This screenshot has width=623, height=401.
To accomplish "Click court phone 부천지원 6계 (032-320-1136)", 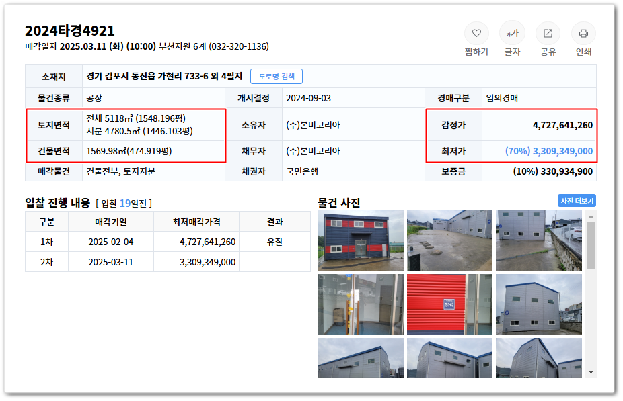I will click(214, 46).
